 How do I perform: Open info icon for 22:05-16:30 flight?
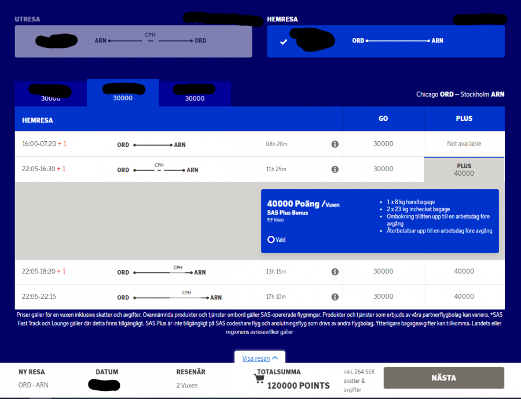335,169
